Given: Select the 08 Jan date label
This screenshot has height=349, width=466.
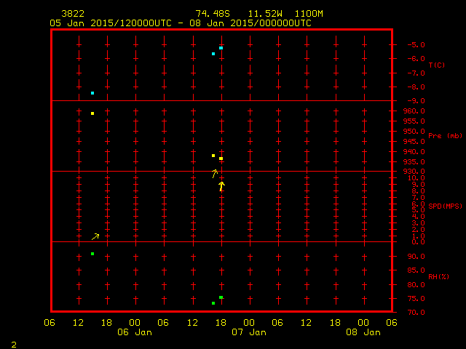Looking at the screenshot, I should [x=363, y=332].
